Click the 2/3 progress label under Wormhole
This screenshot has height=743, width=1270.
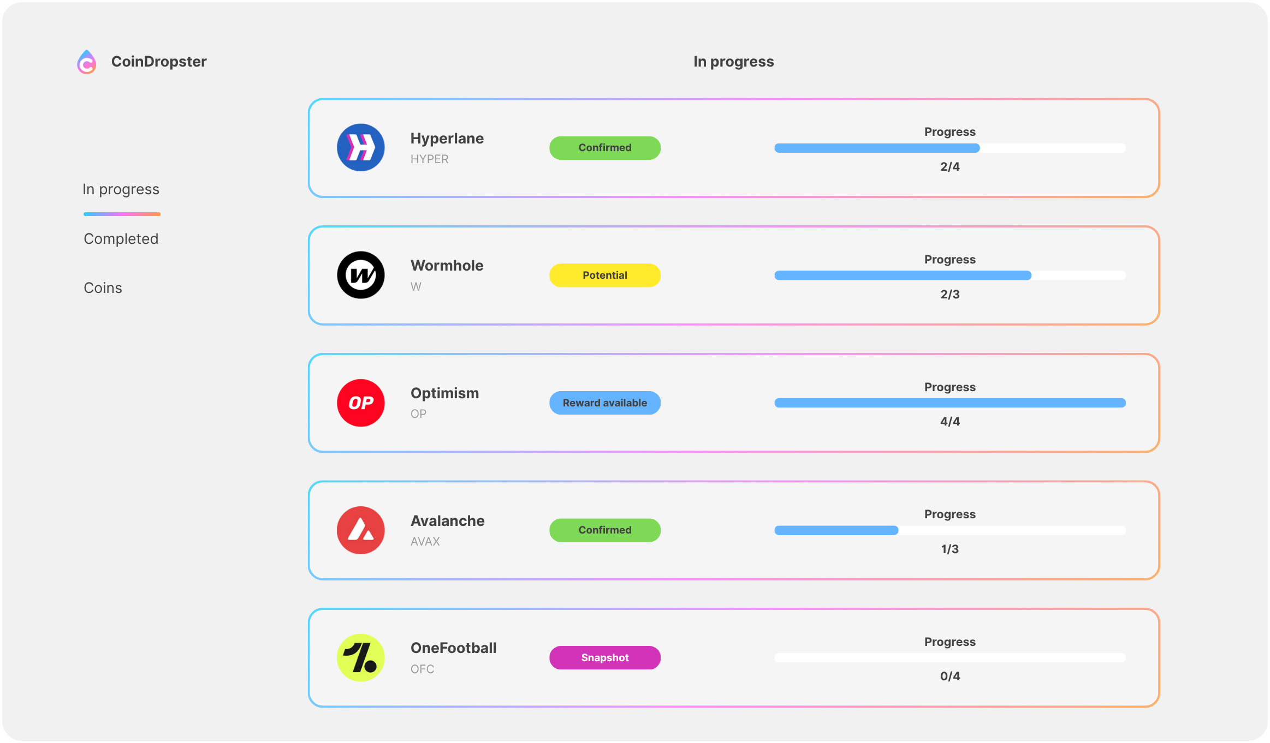click(x=950, y=295)
